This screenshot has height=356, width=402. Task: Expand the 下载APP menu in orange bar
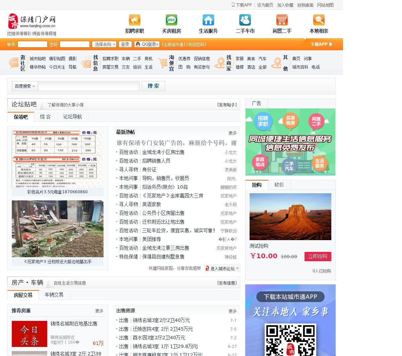321,44
